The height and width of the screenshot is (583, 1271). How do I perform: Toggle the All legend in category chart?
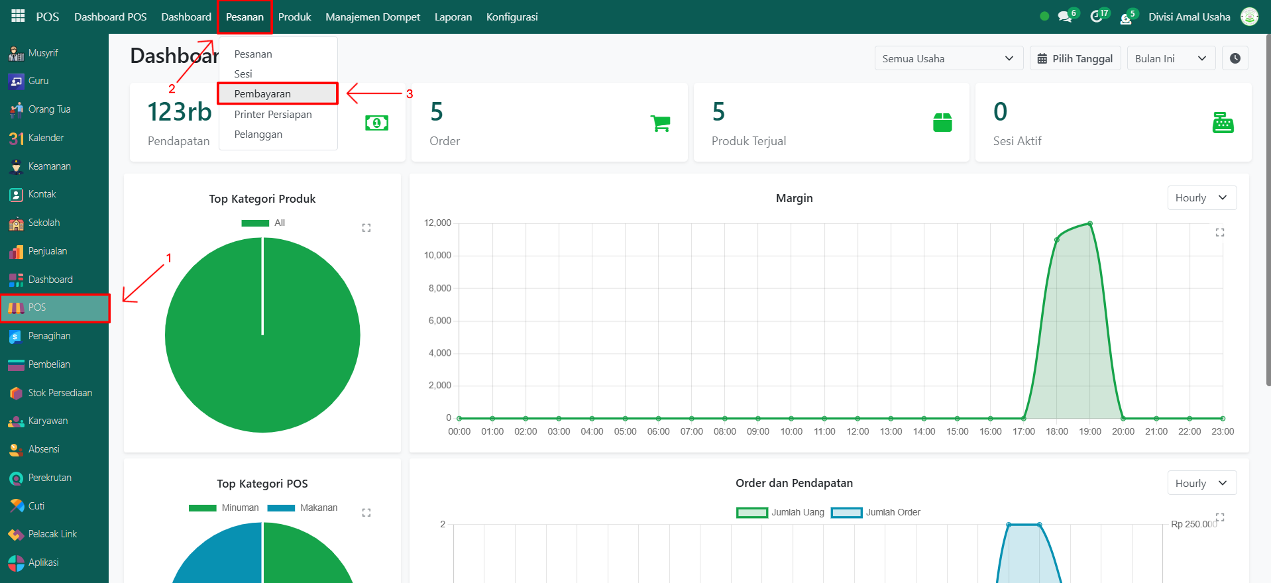coord(263,223)
